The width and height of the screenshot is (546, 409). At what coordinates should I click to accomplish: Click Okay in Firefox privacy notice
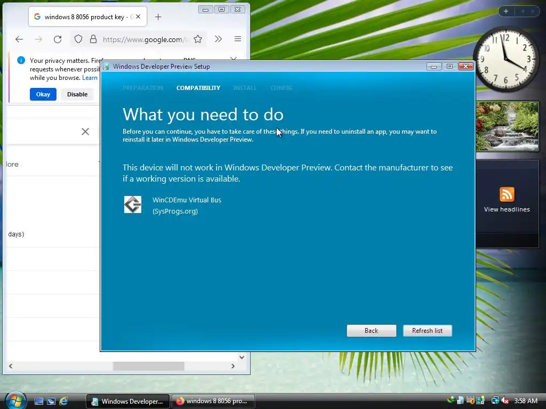[43, 94]
